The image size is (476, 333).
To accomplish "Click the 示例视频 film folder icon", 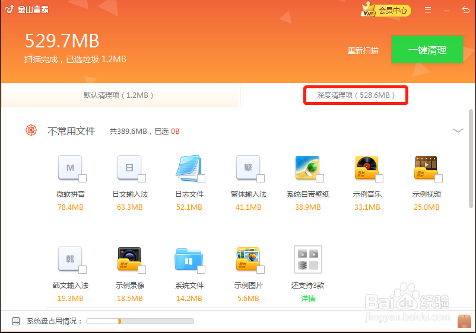I will [426, 168].
